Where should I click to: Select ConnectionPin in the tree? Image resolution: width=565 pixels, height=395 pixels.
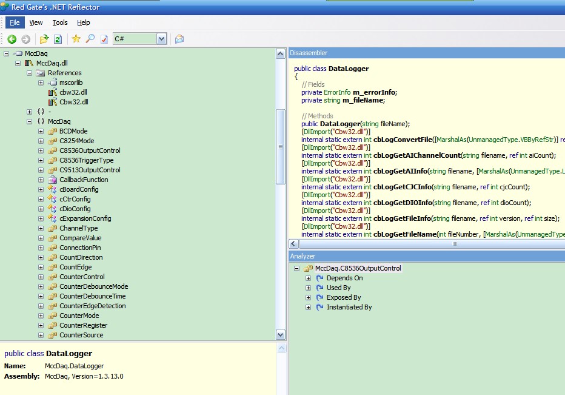click(80, 248)
